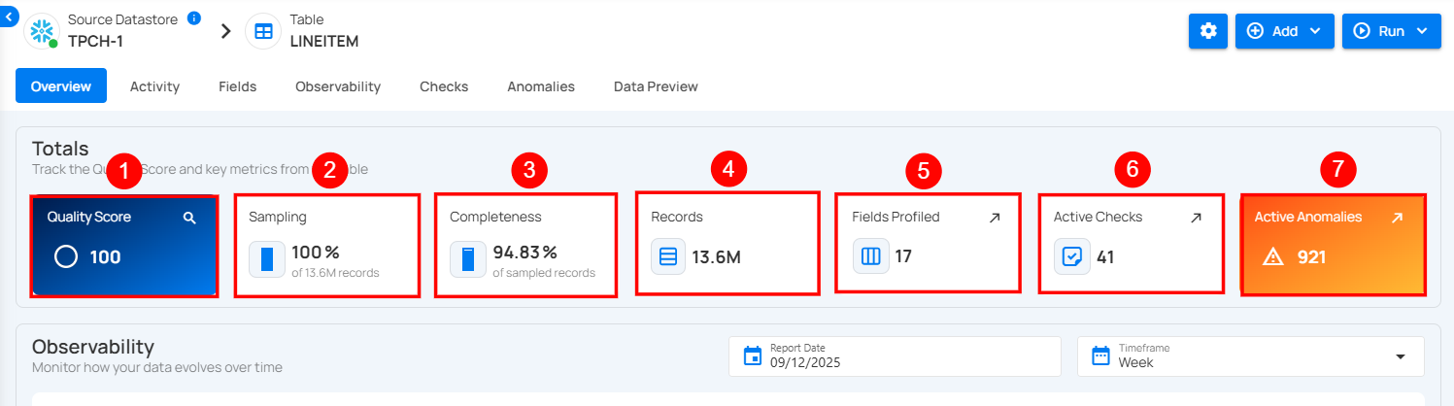Image resolution: width=1454 pixels, height=406 pixels.
Task: Collapse the sidebar with the left chevron
Action: tap(9, 17)
